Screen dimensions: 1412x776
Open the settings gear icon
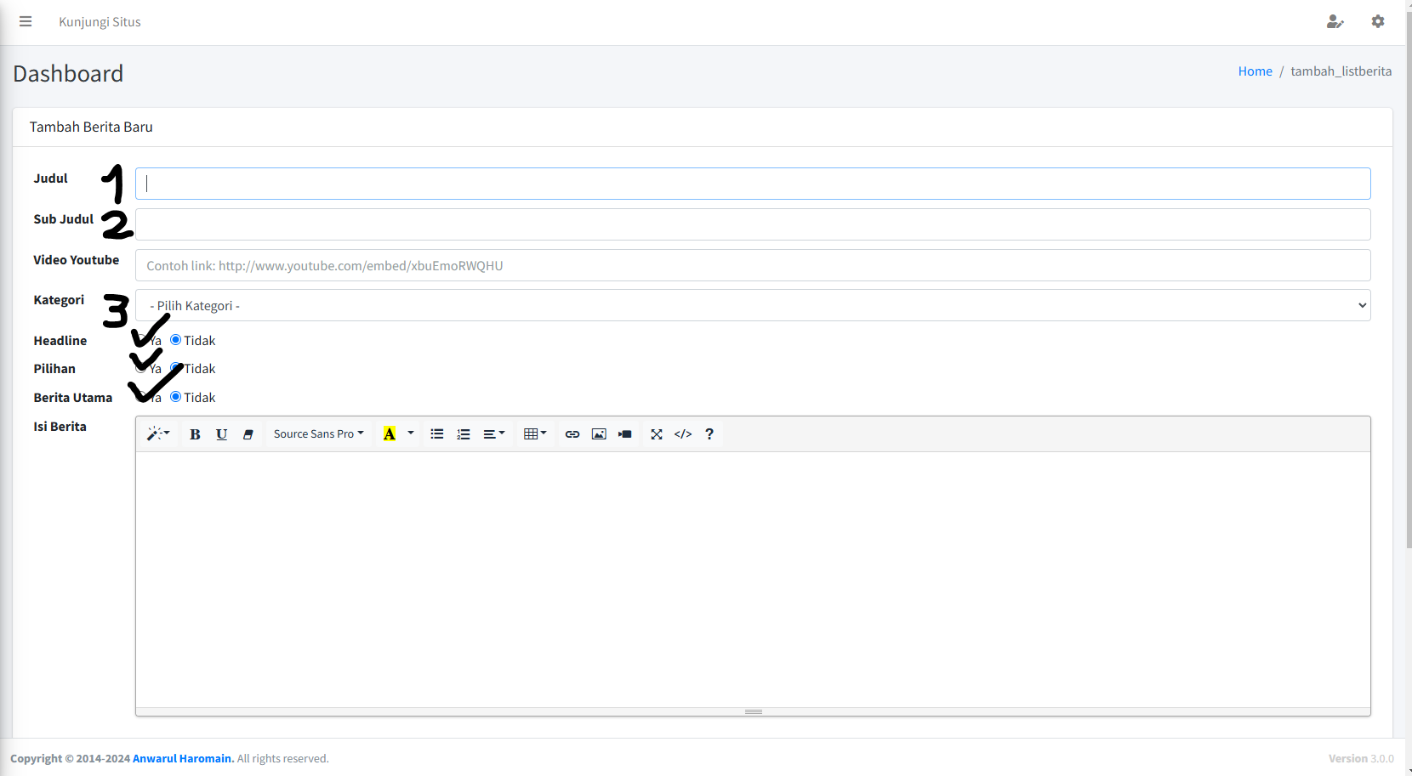[x=1378, y=22]
